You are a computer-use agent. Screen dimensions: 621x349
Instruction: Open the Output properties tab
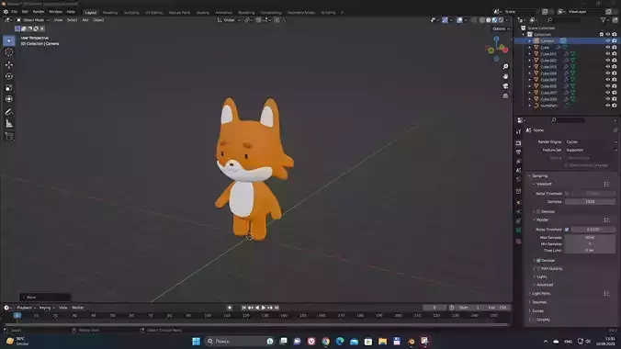click(518, 152)
